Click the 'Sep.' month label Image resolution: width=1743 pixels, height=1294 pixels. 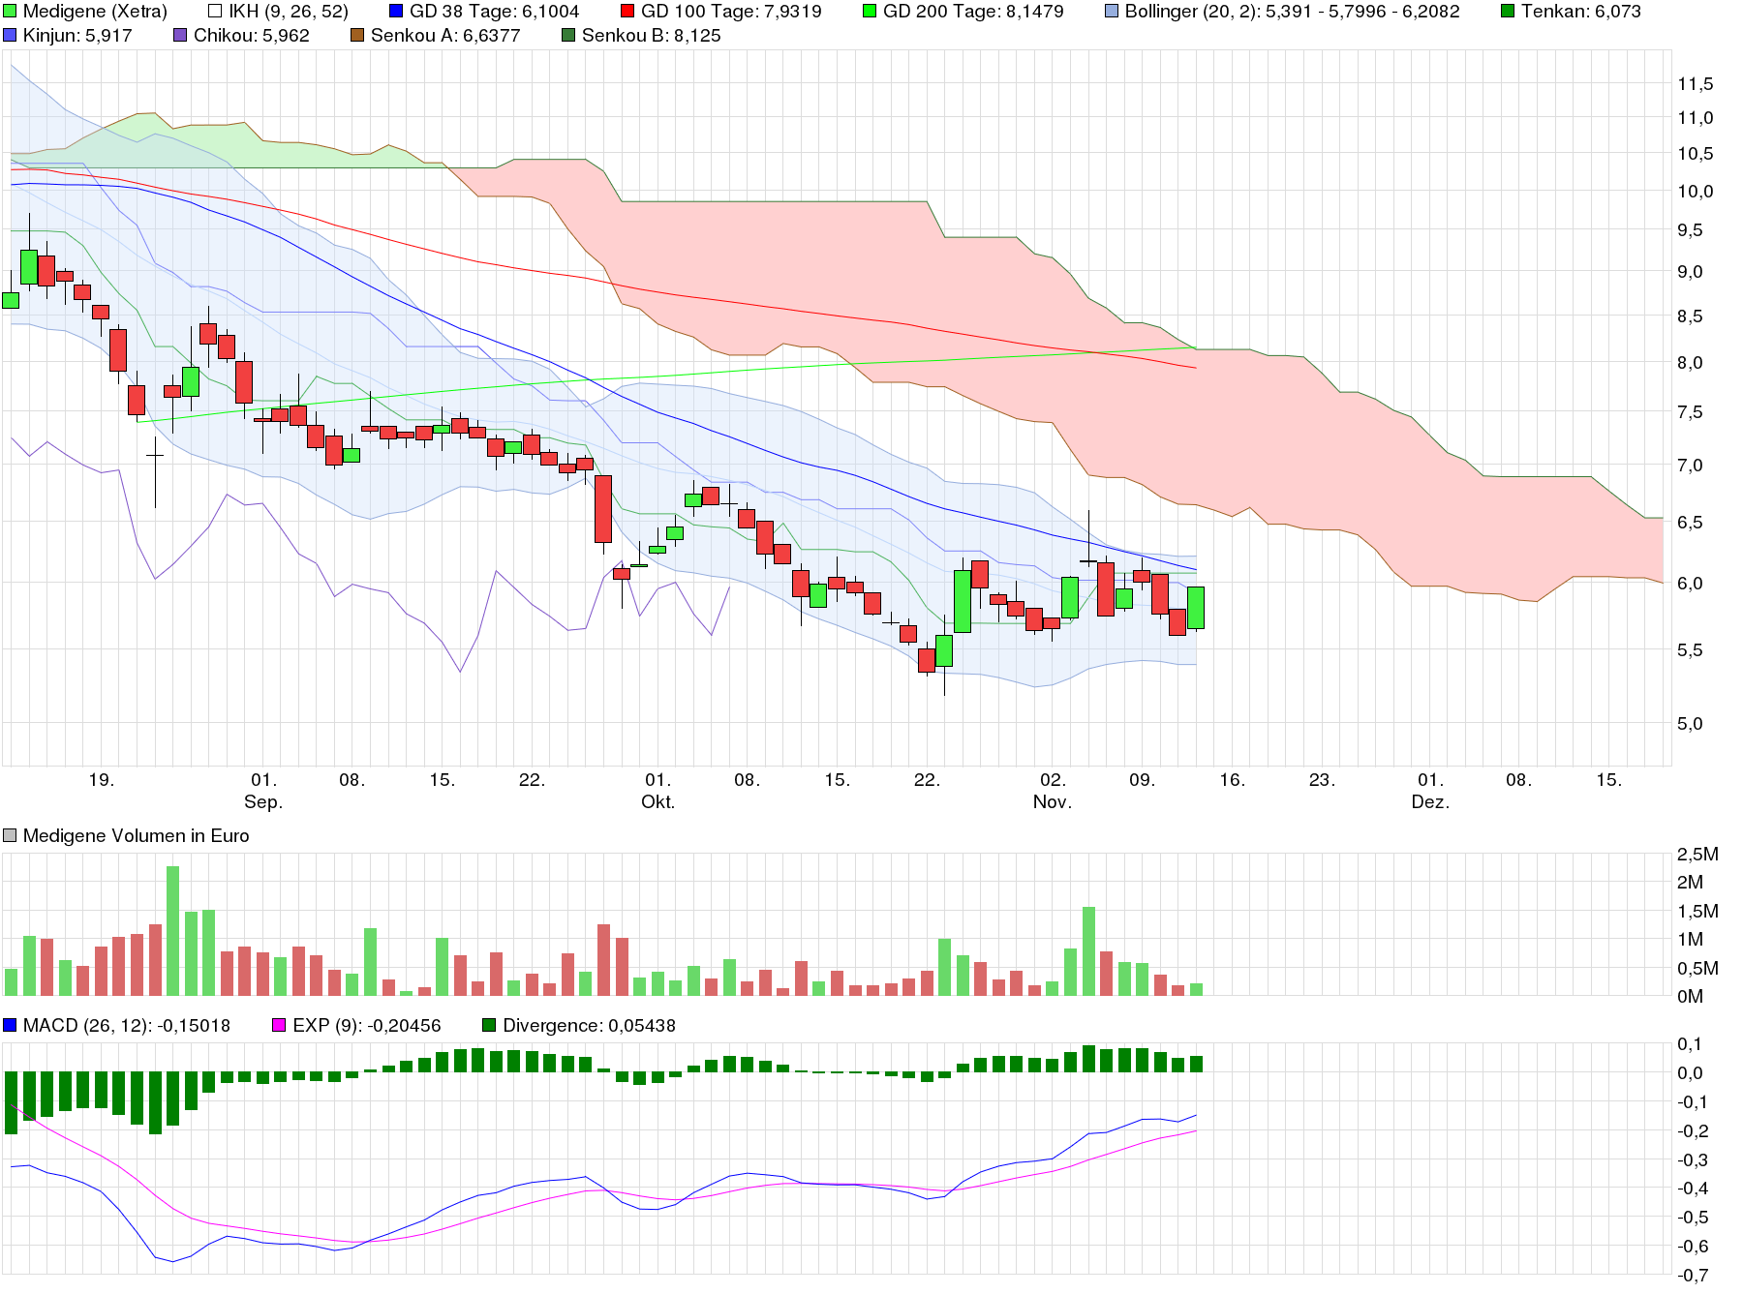pos(263,802)
